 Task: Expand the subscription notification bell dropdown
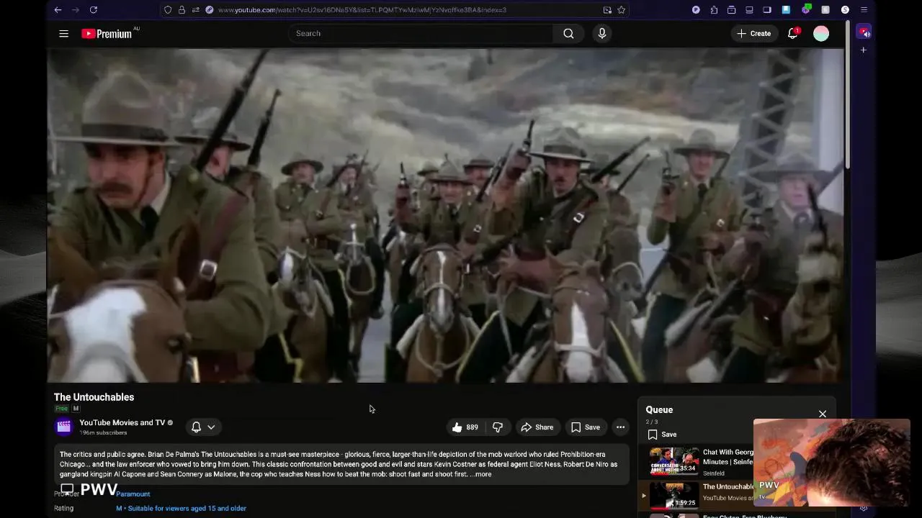pos(203,427)
